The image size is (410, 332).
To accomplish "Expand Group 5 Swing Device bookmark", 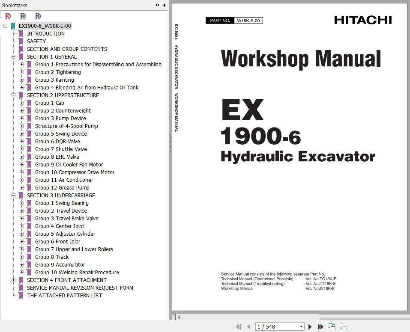I will tap(22, 134).
